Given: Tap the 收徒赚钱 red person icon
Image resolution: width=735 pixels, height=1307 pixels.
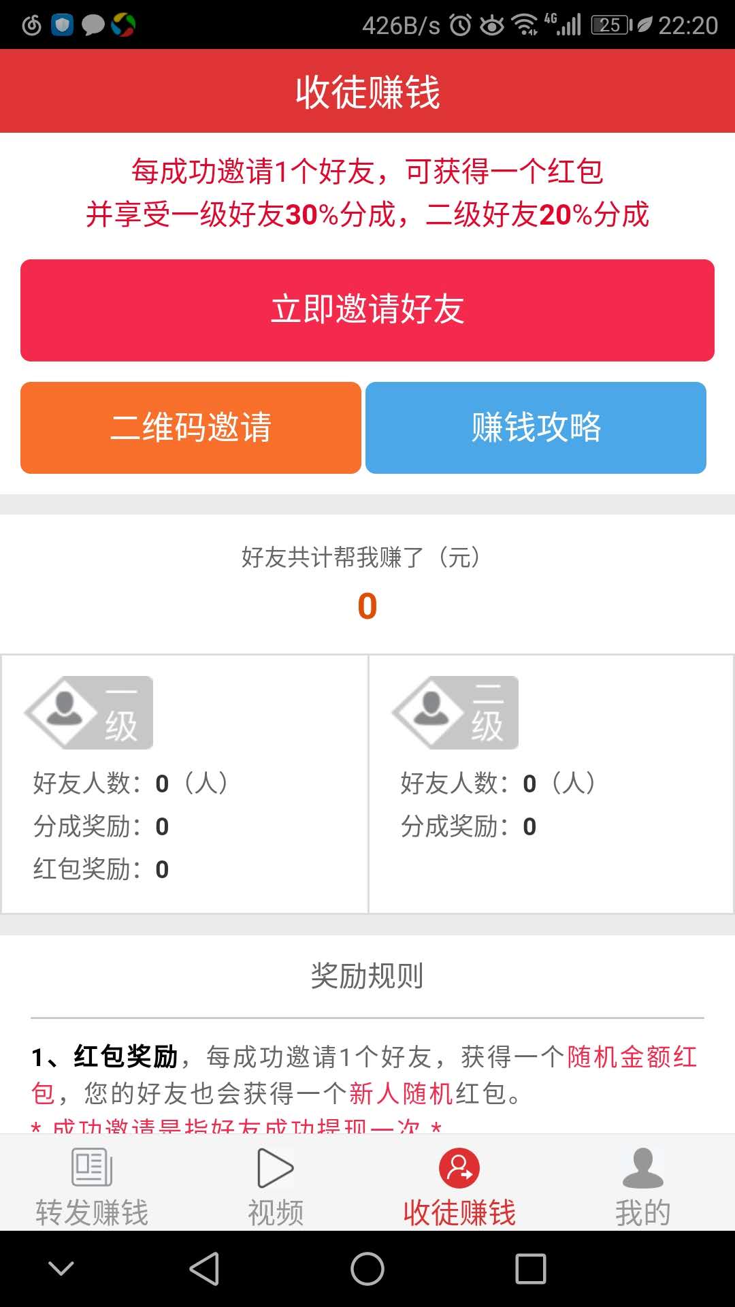Looking at the screenshot, I should point(459,1167).
